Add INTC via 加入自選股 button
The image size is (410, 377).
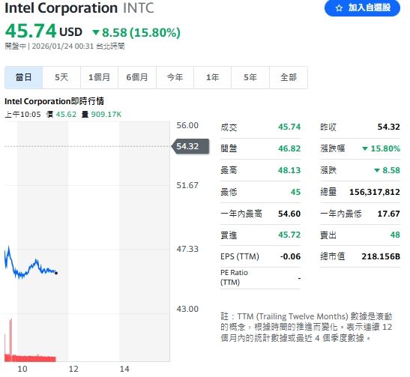tap(362, 8)
